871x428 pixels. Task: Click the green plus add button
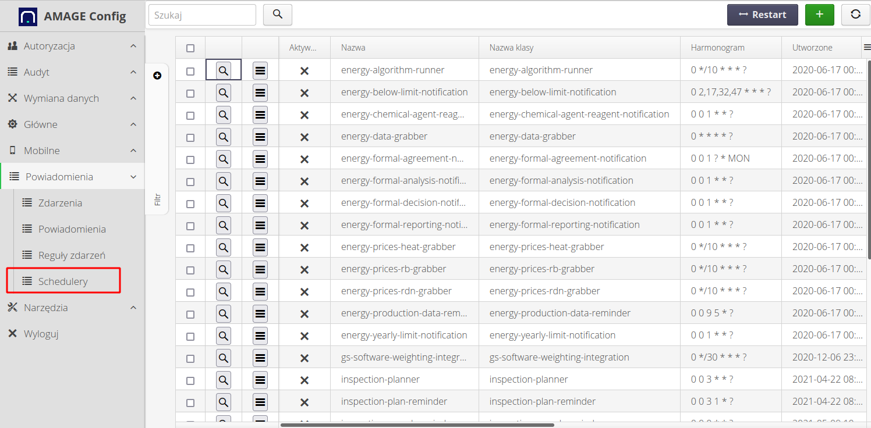819,15
